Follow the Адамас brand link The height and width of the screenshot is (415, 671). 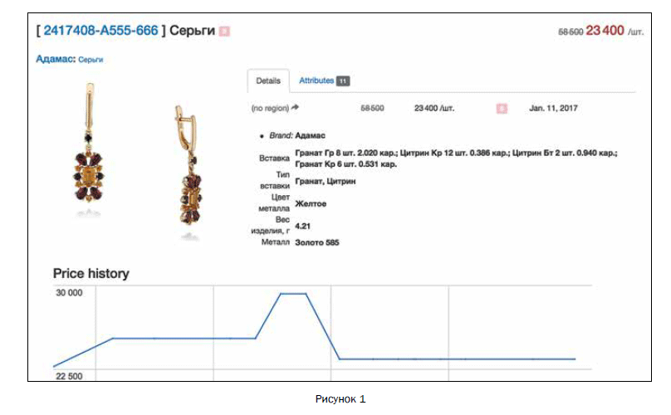[55, 60]
